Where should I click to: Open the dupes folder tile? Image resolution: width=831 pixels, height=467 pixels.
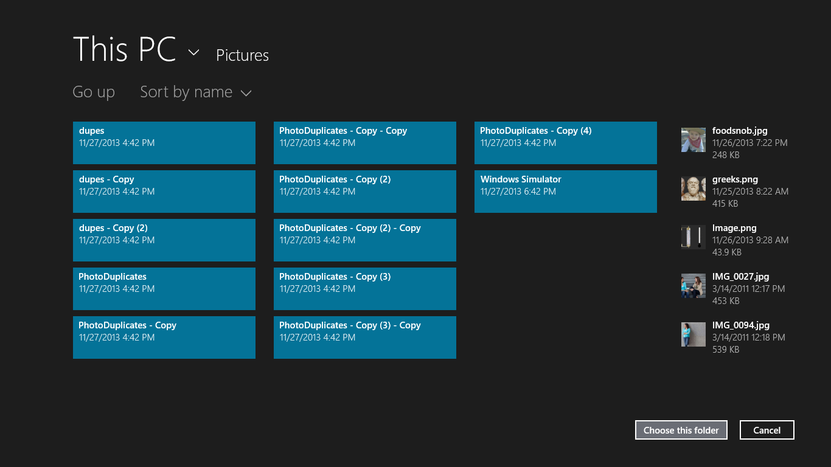(x=164, y=142)
